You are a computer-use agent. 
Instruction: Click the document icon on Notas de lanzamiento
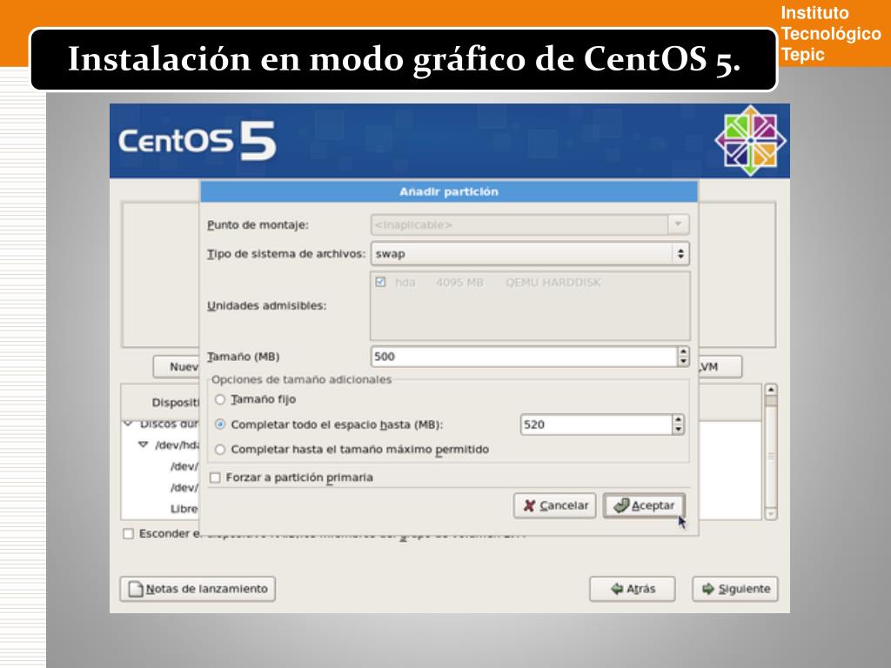(x=136, y=589)
